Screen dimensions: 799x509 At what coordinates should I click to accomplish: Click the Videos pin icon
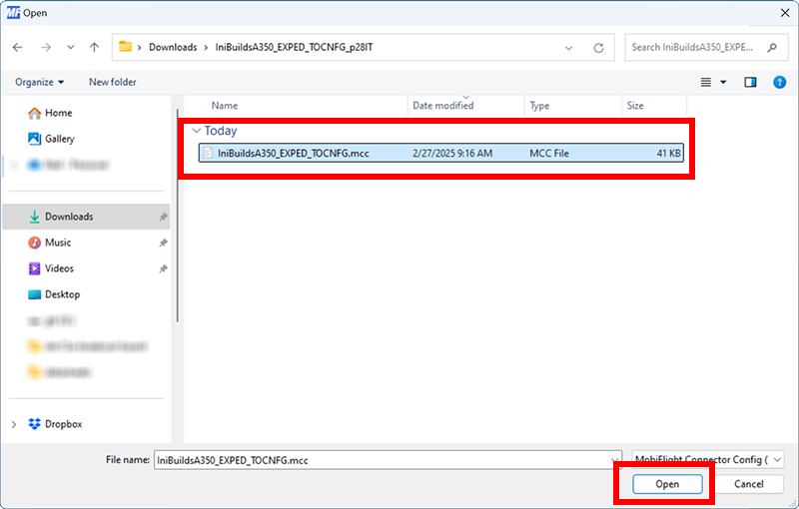[163, 268]
